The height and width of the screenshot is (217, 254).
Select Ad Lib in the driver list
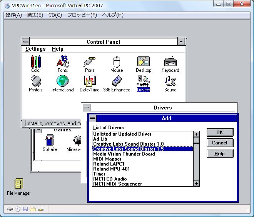(143, 139)
